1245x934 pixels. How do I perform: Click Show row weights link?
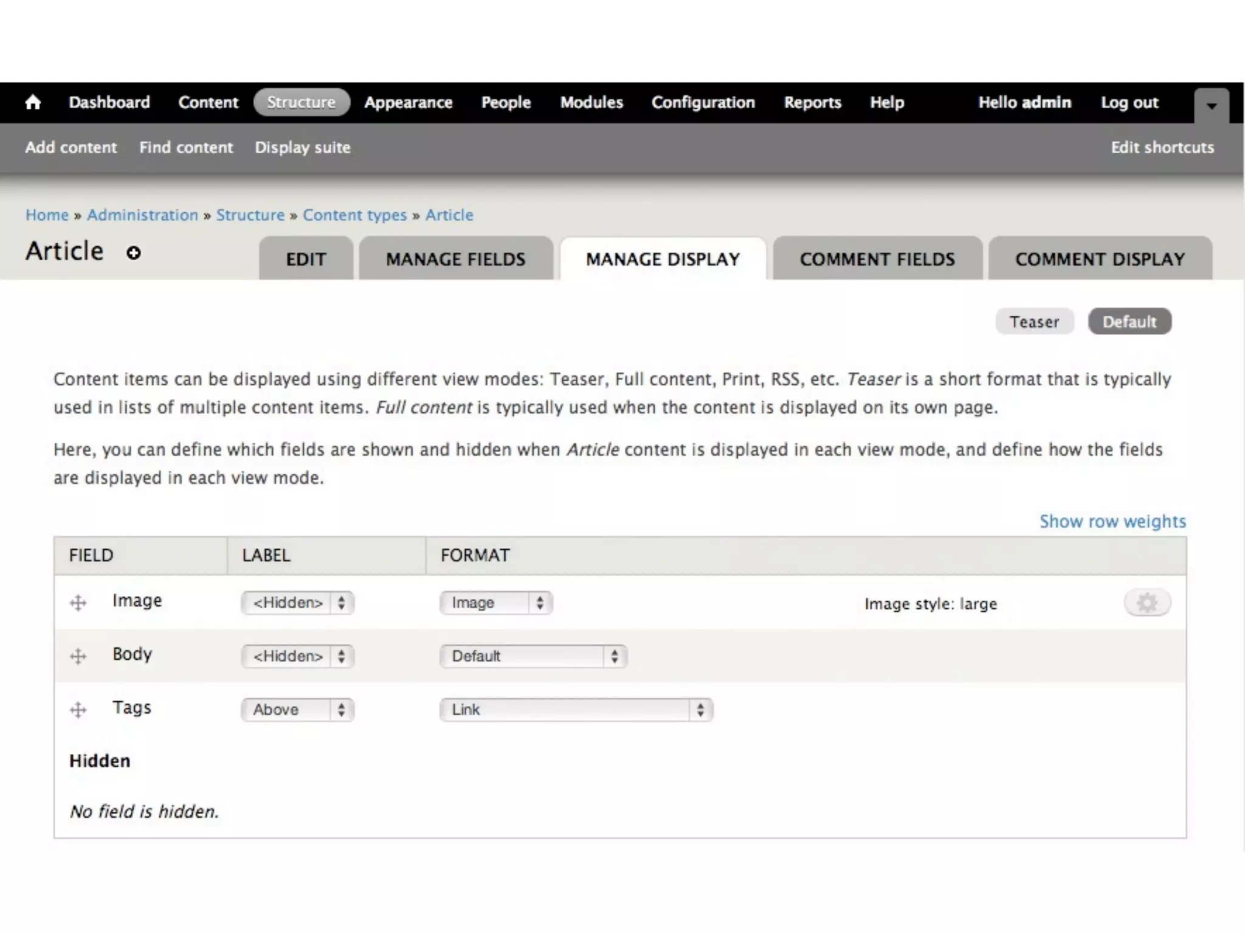coord(1112,522)
